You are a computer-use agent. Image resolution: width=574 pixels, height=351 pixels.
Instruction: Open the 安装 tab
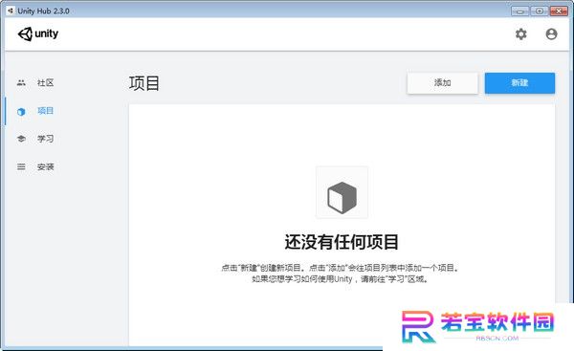pos(45,167)
